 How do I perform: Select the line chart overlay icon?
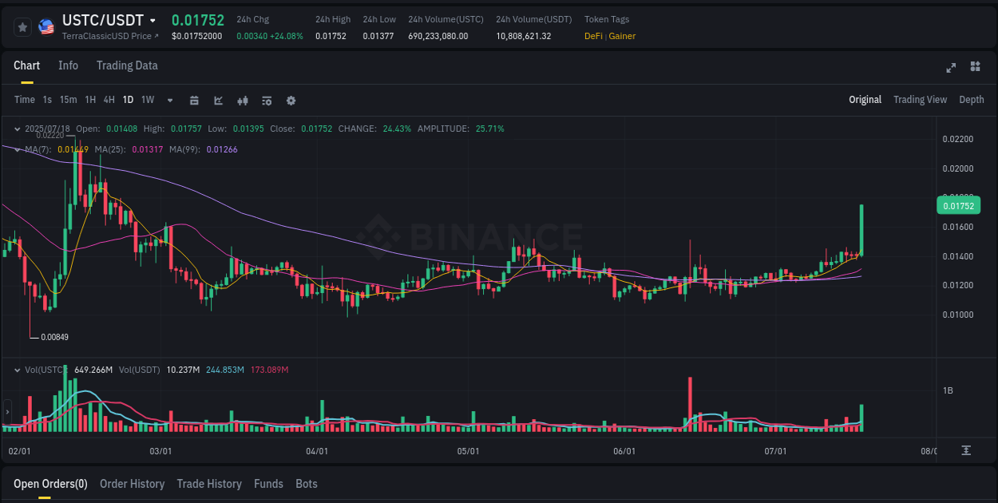(x=218, y=100)
